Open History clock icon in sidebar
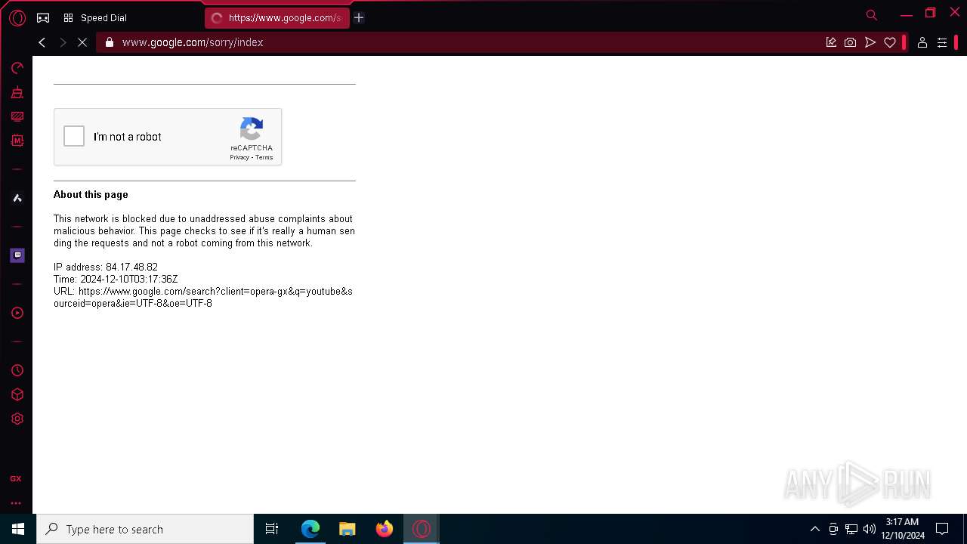This screenshot has height=544, width=967. 17,370
